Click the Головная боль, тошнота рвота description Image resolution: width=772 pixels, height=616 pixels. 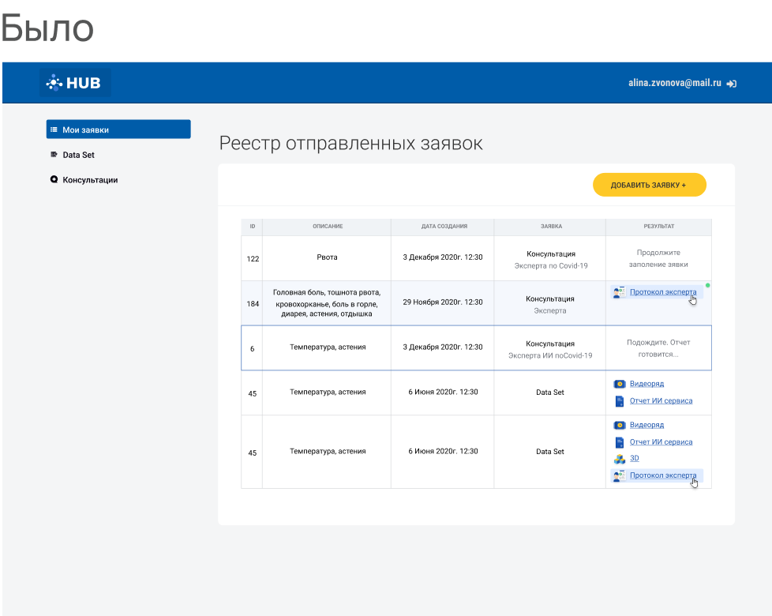[x=327, y=302]
